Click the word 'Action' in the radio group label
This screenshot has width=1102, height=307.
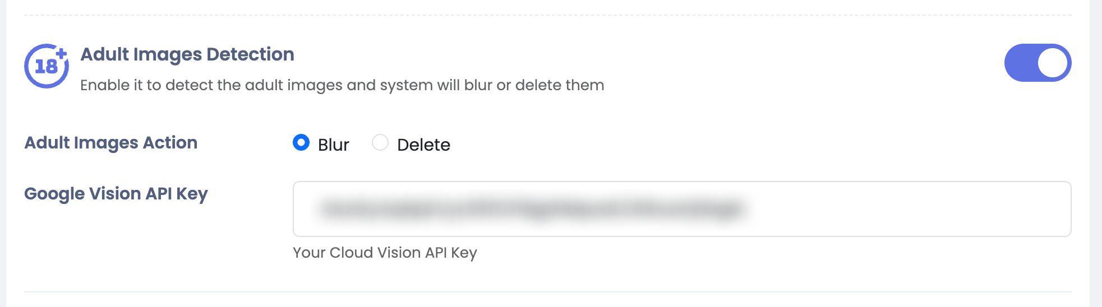[x=170, y=143]
